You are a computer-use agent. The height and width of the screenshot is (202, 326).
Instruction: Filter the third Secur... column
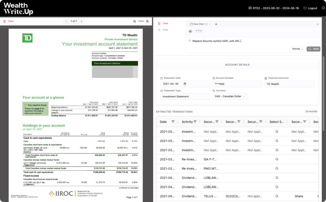point(261,122)
